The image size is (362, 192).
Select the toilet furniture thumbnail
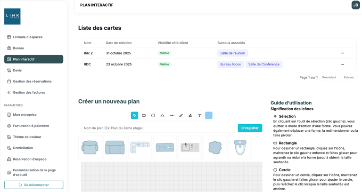[240, 147]
